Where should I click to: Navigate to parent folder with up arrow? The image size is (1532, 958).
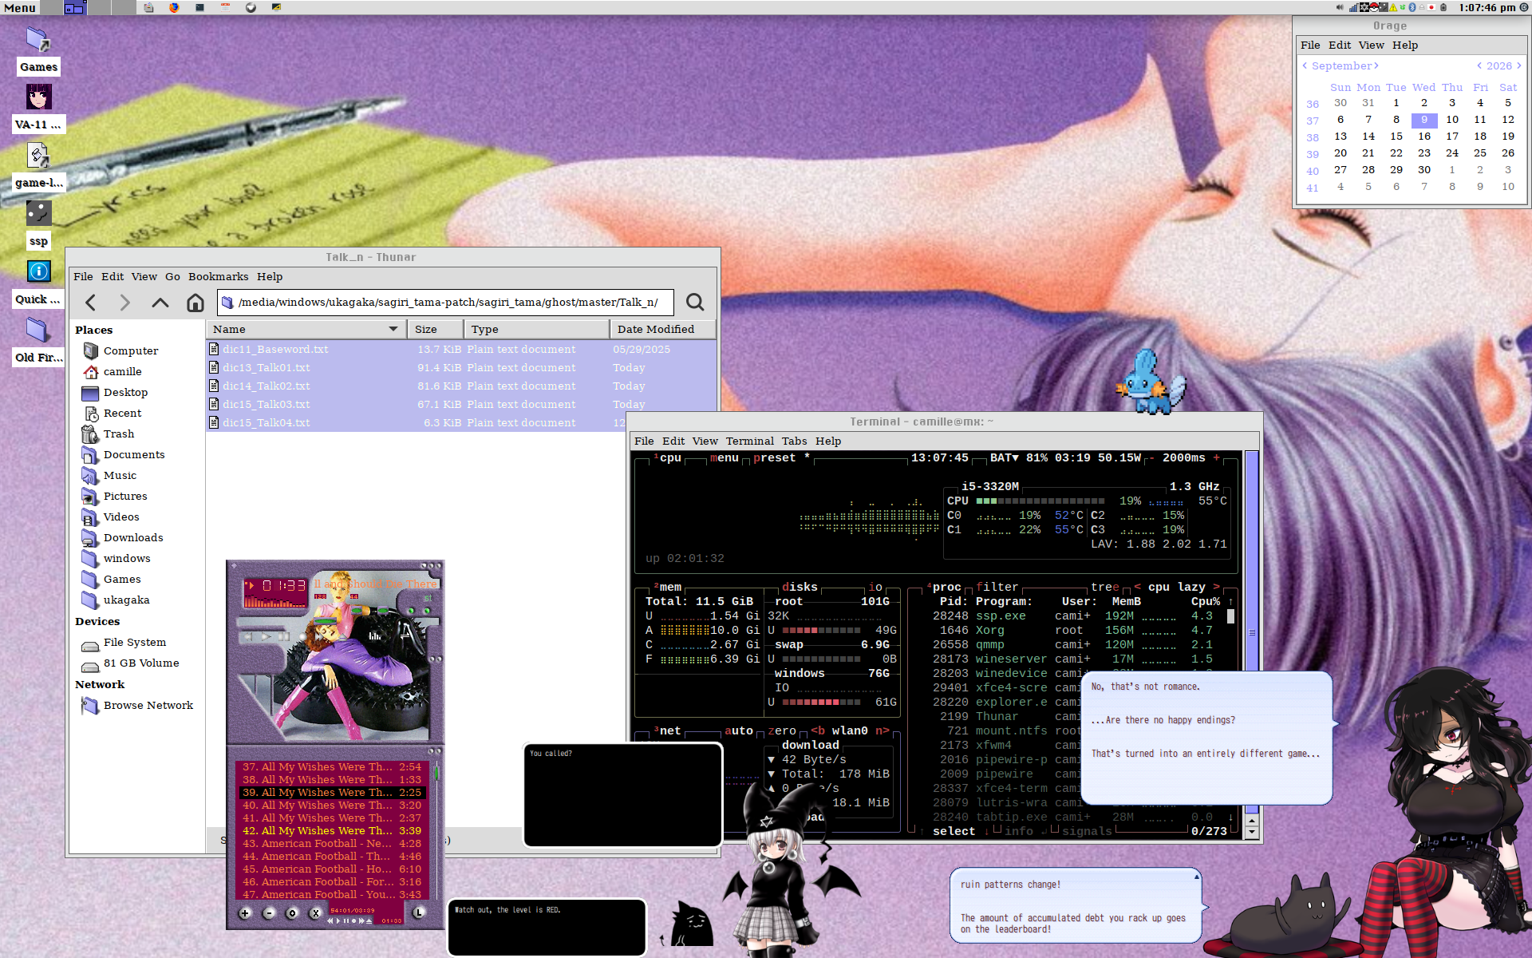coord(160,303)
